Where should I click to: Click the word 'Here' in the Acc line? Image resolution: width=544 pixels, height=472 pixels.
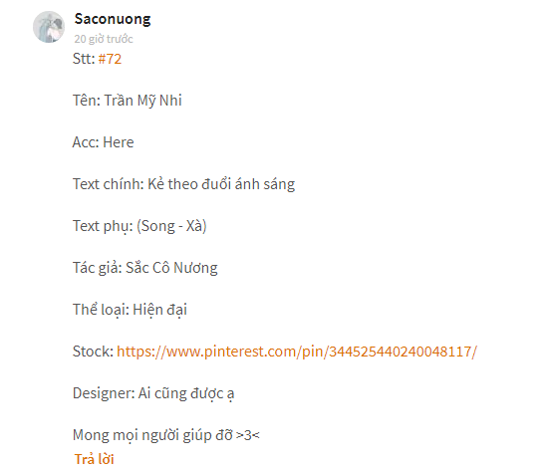point(119,142)
